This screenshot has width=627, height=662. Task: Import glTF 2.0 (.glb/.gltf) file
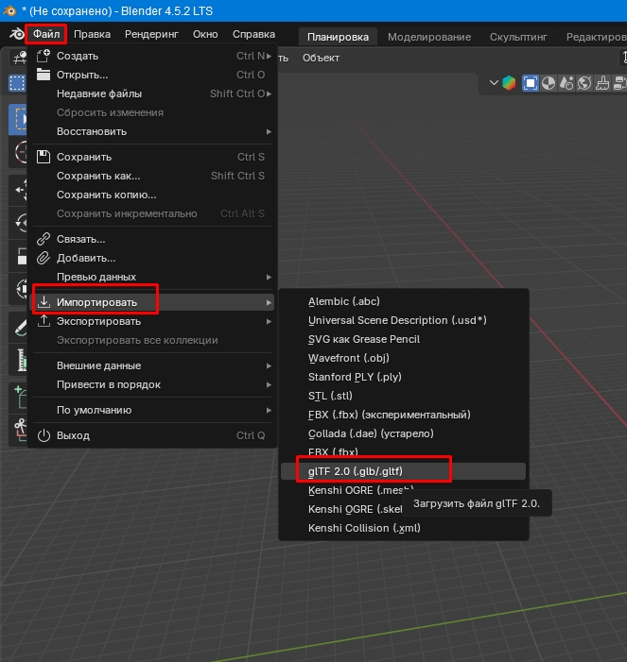404,471
